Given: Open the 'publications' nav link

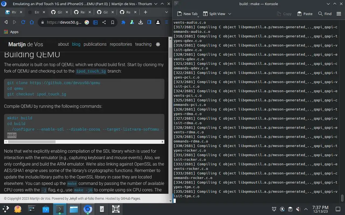Looking at the screenshot, I should (95, 44).
